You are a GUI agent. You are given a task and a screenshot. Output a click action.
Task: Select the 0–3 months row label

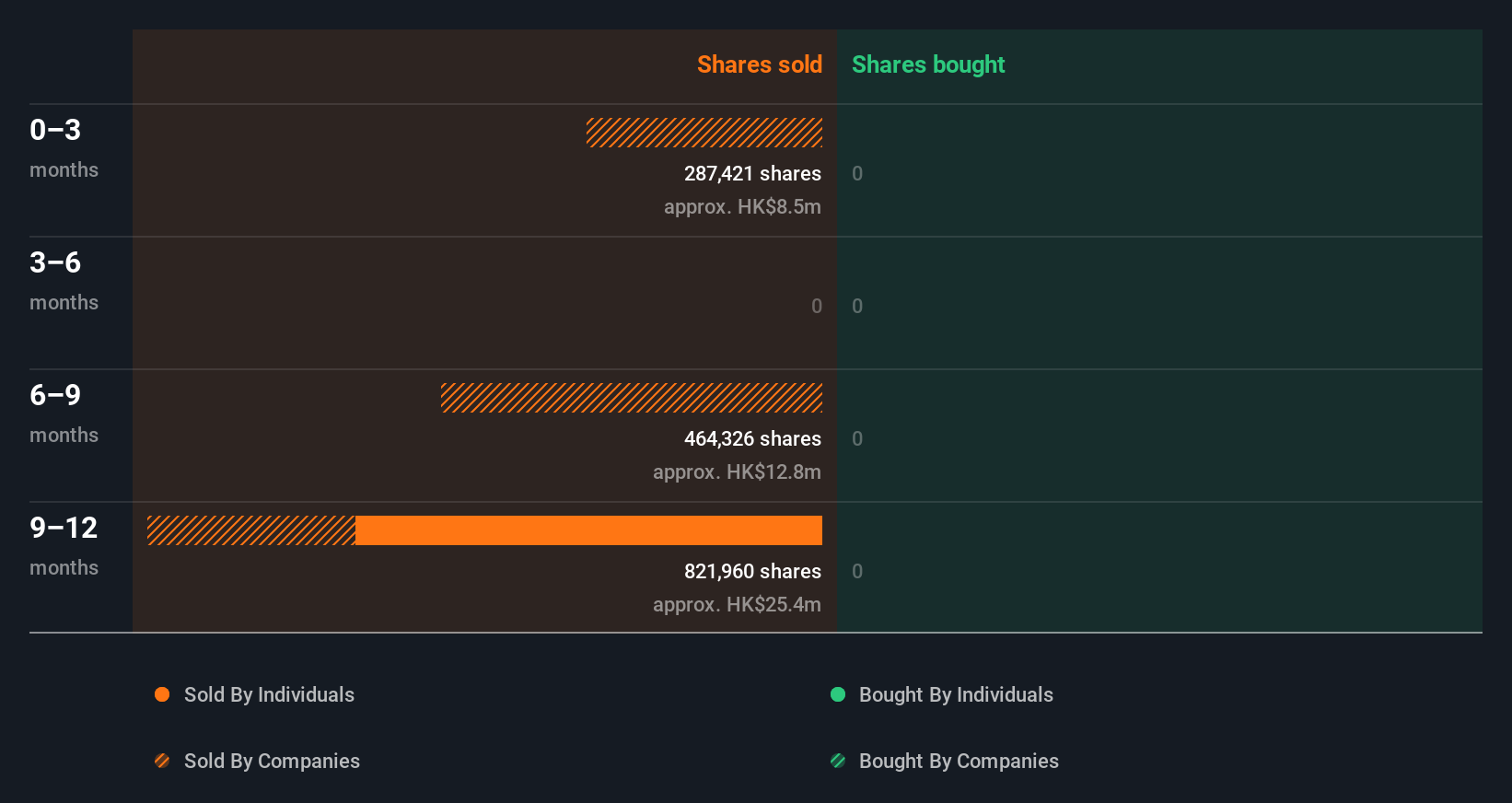click(x=64, y=147)
